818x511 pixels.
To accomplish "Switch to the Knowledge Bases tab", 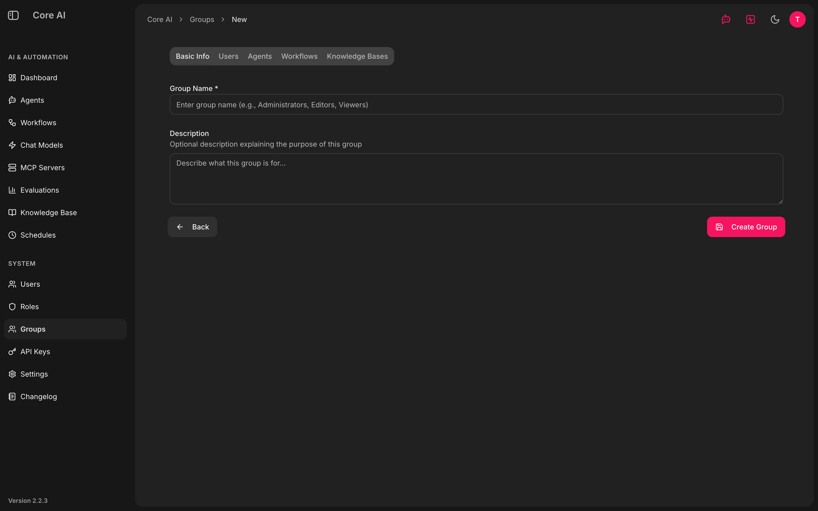I will (x=357, y=56).
